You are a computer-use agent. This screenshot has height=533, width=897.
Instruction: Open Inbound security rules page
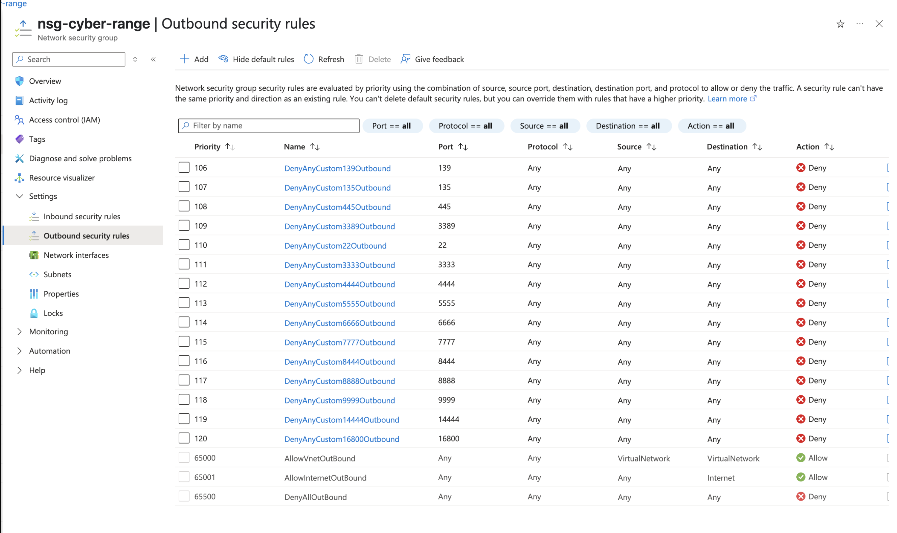pos(82,216)
